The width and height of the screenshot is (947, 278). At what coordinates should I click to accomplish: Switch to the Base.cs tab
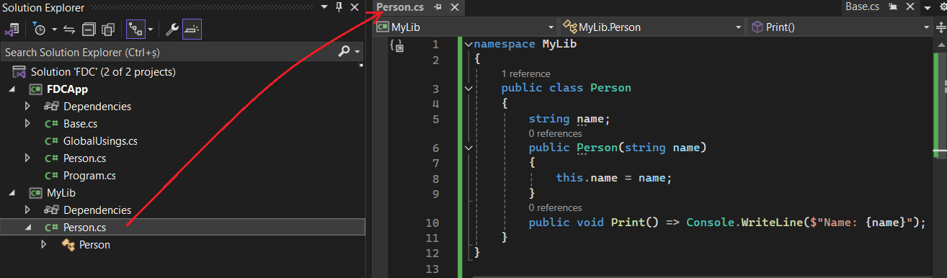pos(862,7)
